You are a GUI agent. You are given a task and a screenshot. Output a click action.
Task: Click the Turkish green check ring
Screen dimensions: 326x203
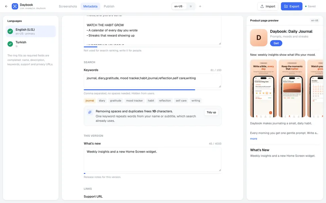[10, 44]
